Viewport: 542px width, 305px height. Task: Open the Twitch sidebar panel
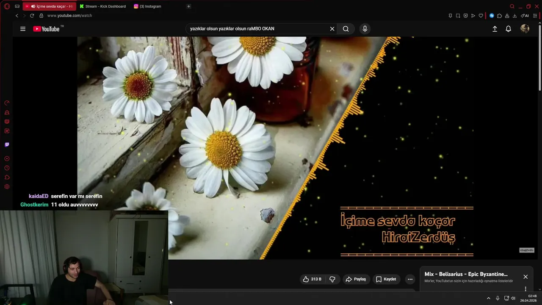[7, 144]
